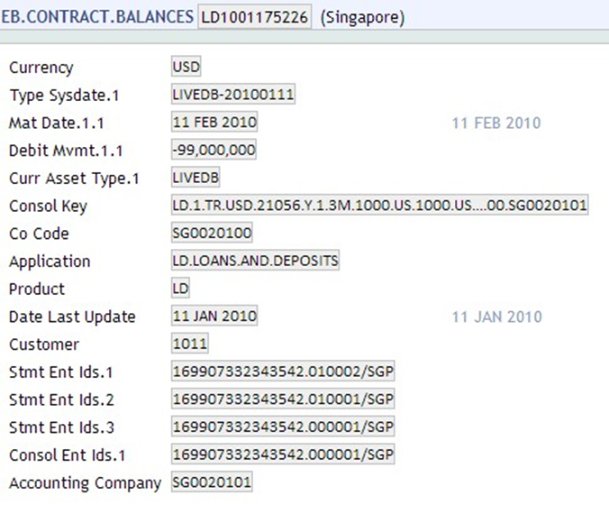Image resolution: width=609 pixels, height=505 pixels.
Task: Select the Customer field showing 1011
Action: coord(190,344)
